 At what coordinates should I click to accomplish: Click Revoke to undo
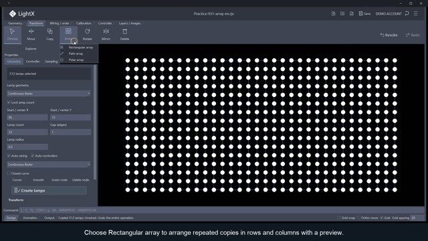click(389, 35)
